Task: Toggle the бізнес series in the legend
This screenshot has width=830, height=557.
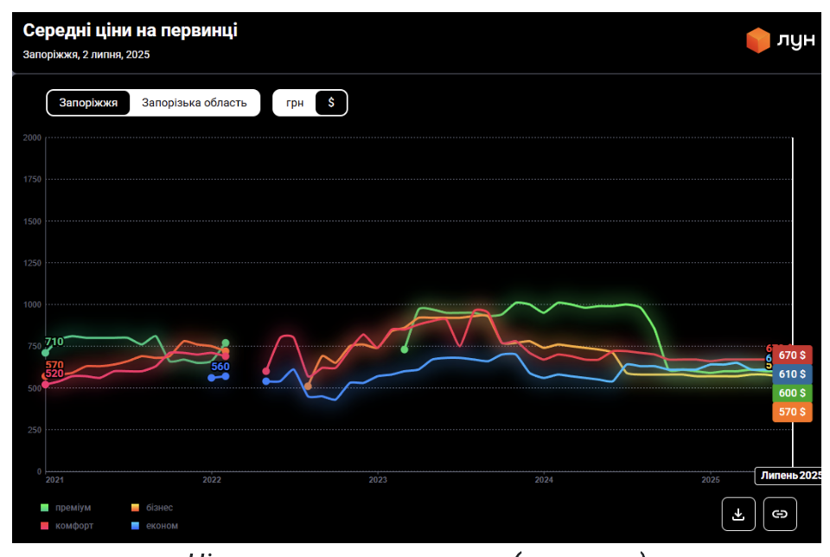Action: tap(154, 508)
